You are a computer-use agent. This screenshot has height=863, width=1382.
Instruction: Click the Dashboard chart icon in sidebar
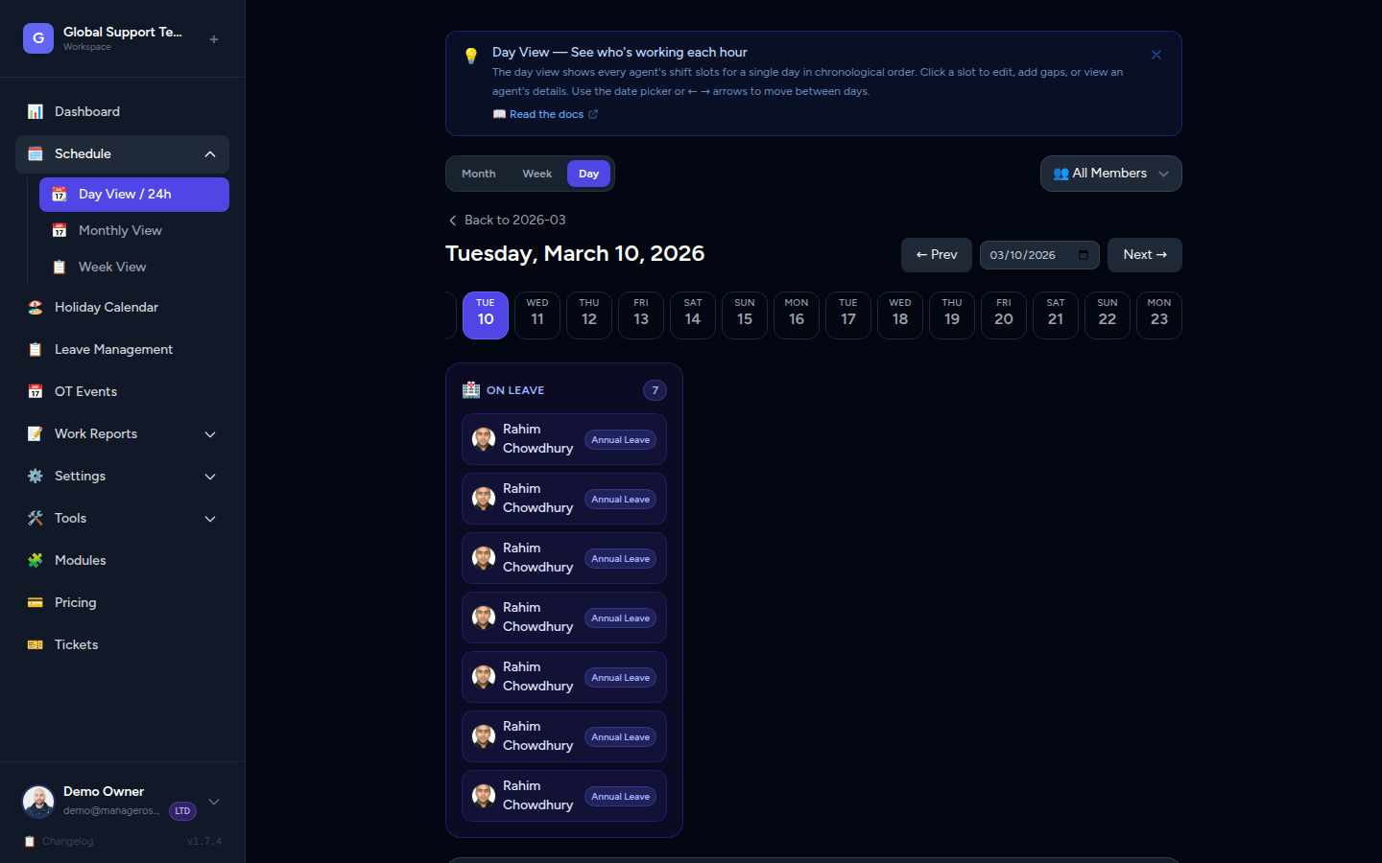click(36, 111)
